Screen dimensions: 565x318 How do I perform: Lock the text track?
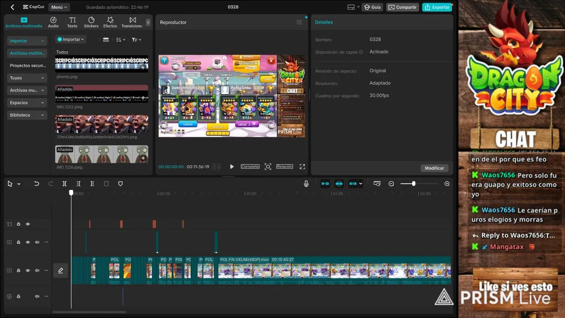click(19, 224)
